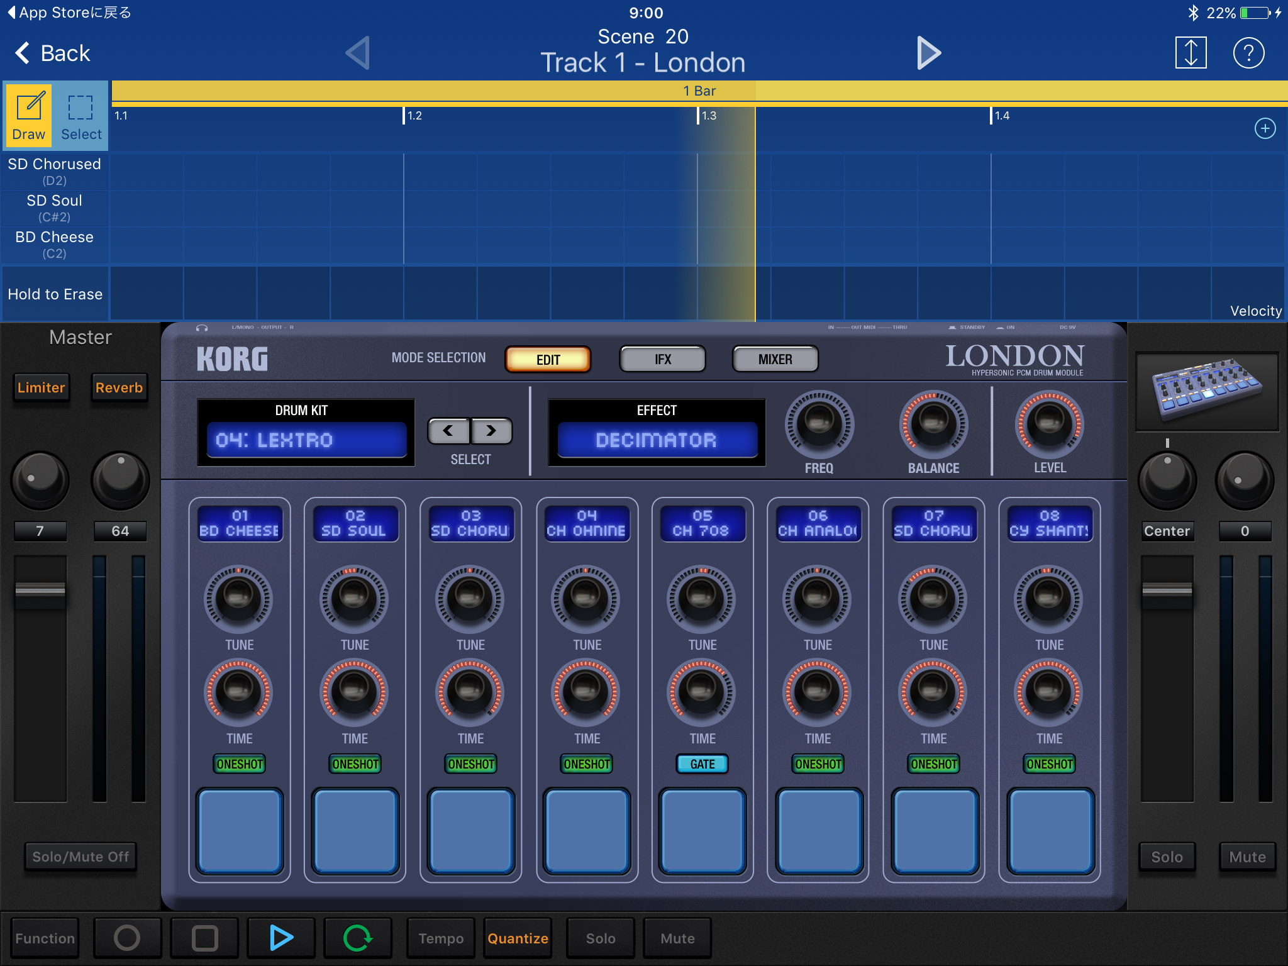
Task: Trigger the 06 CH ANALOG drum pad
Action: coord(818,830)
